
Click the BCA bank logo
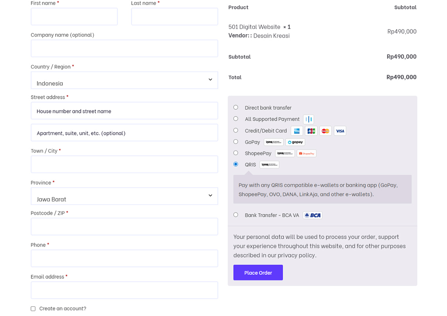pos(313,215)
